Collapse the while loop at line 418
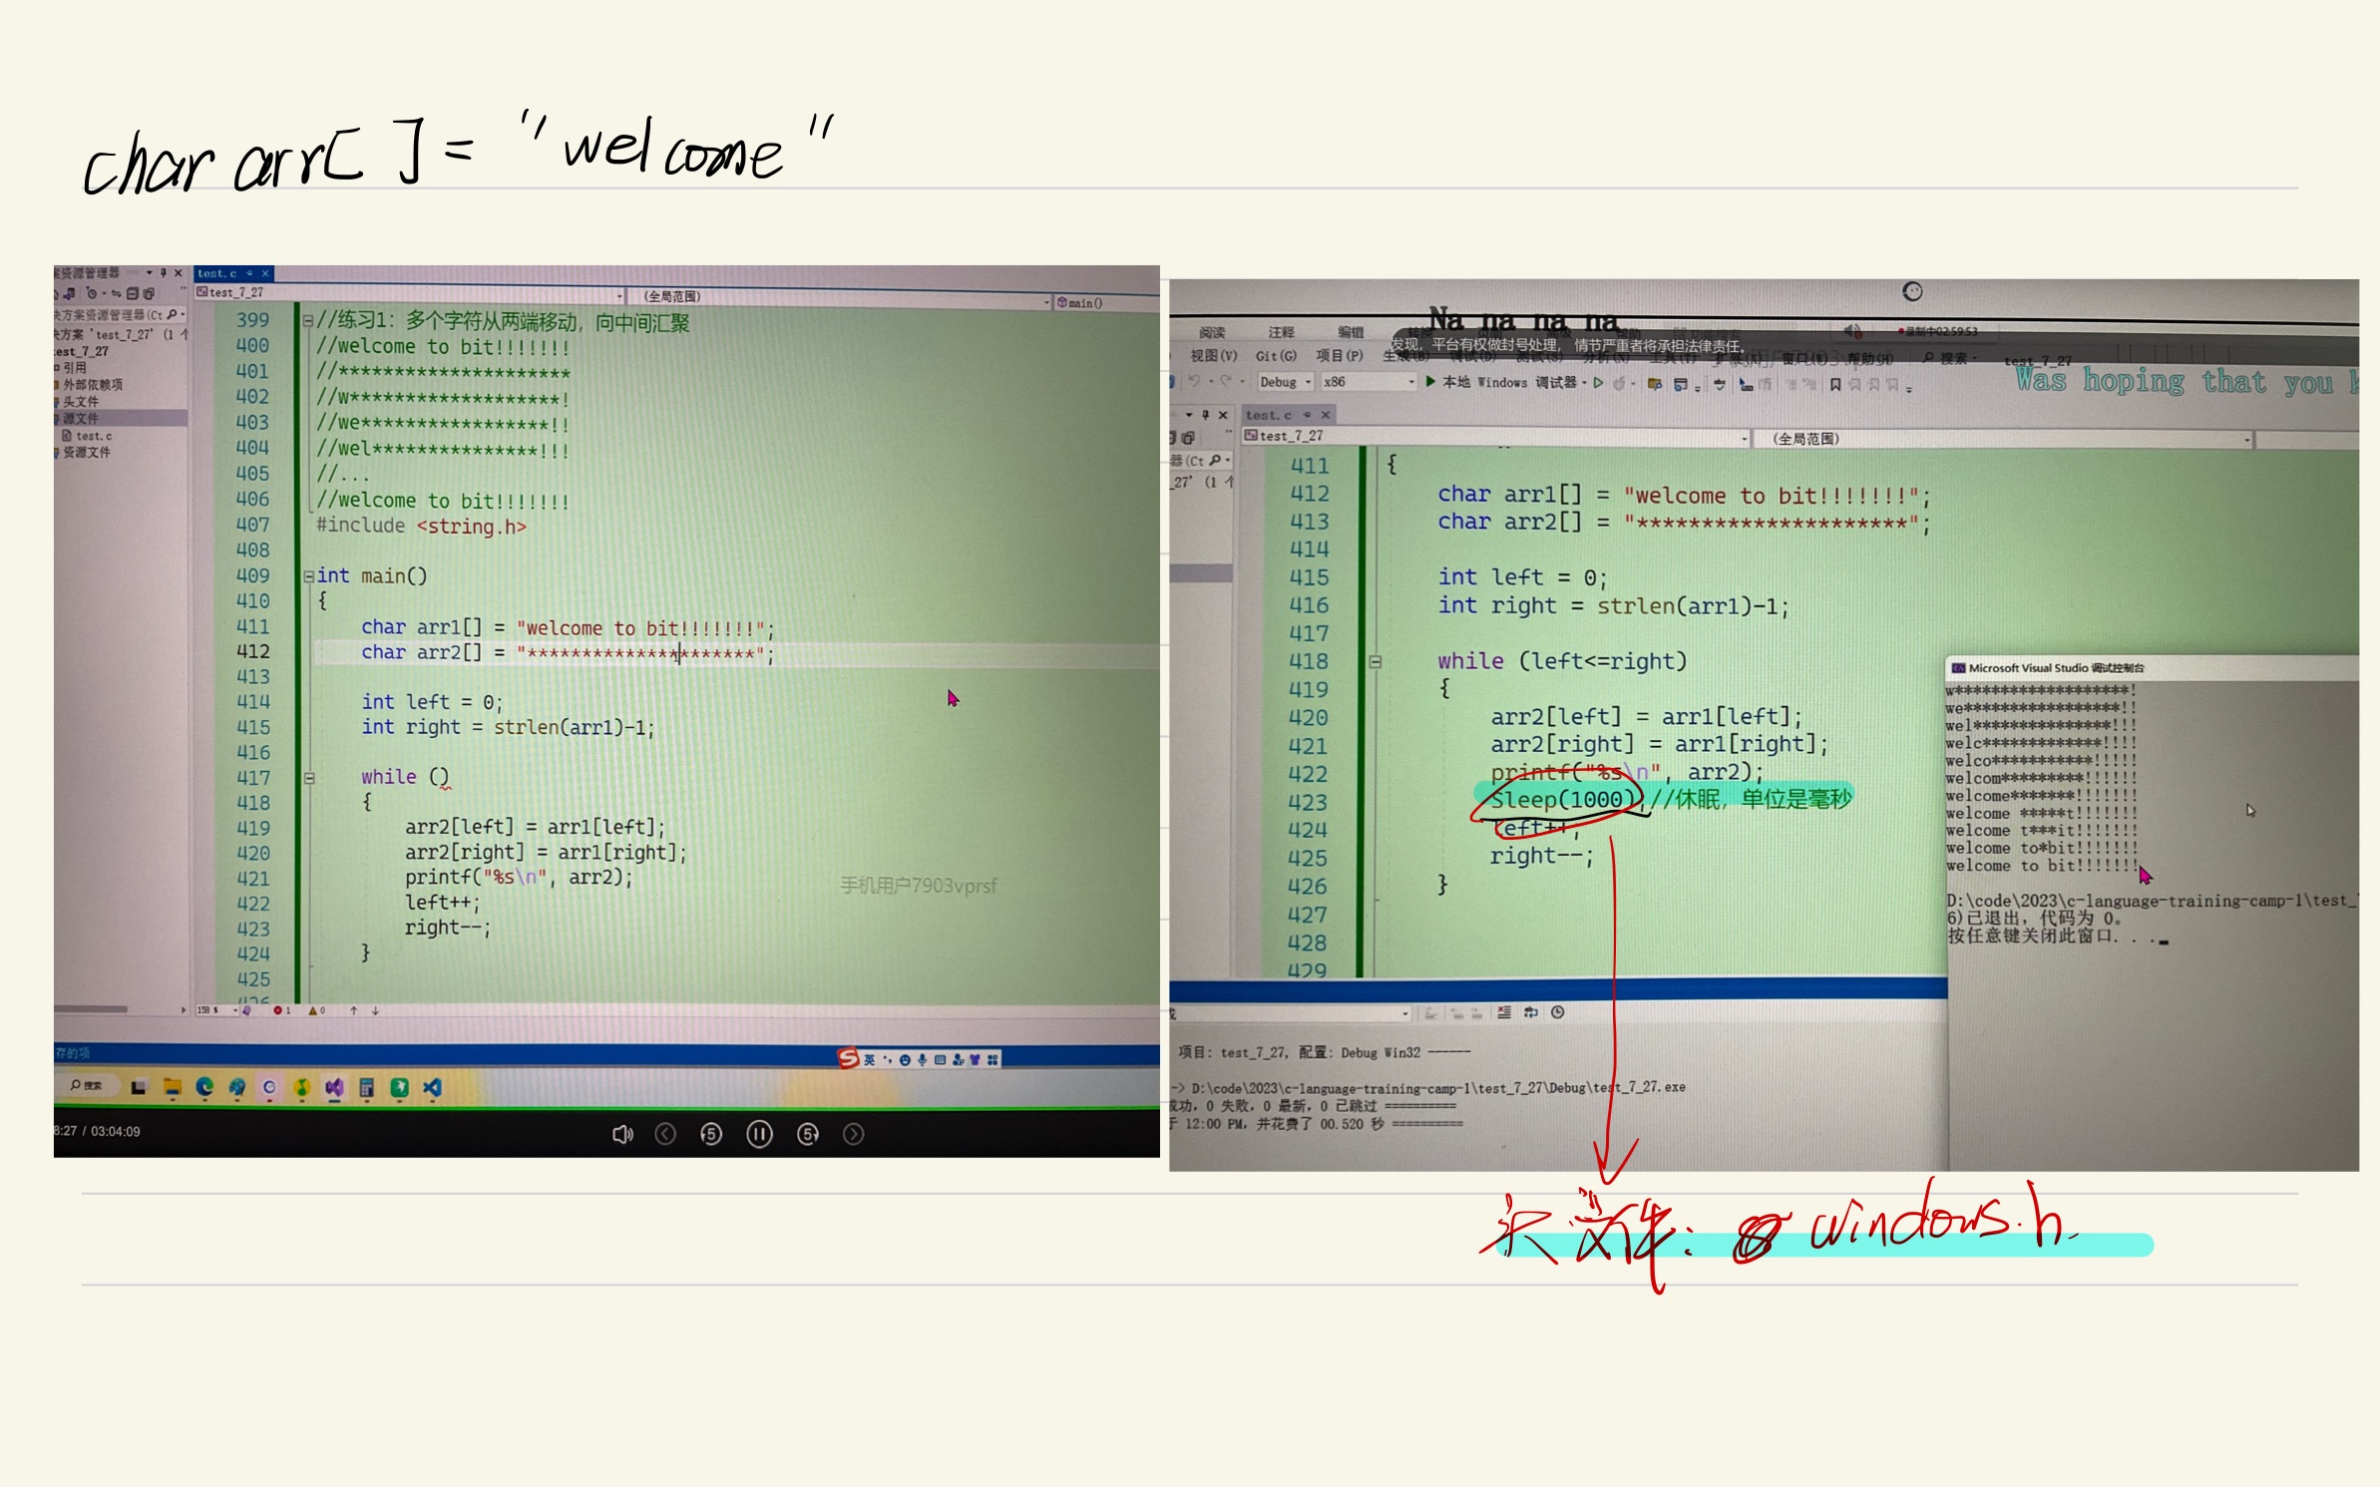Screen dimensions: 2380x1487 click(x=1375, y=661)
